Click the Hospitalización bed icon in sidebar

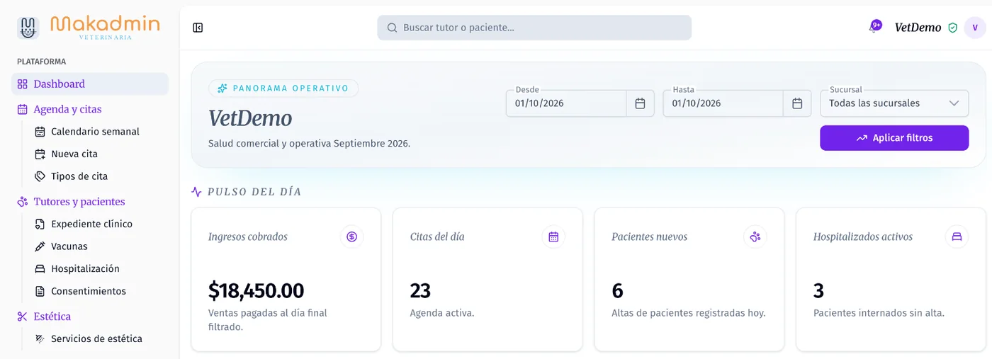40,269
